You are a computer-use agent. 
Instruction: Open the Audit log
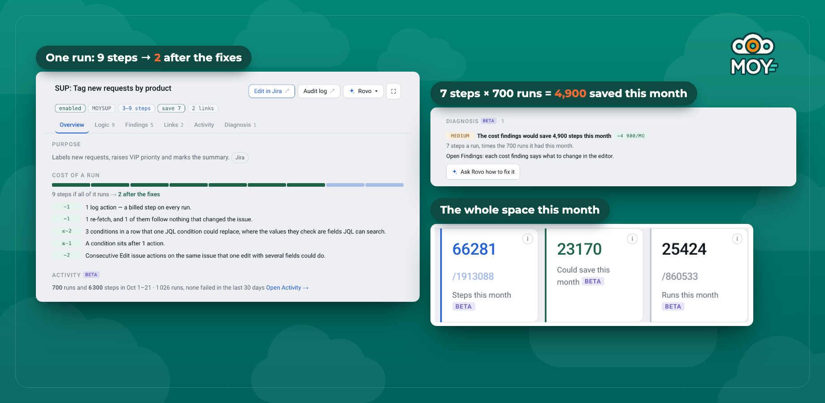coord(319,91)
